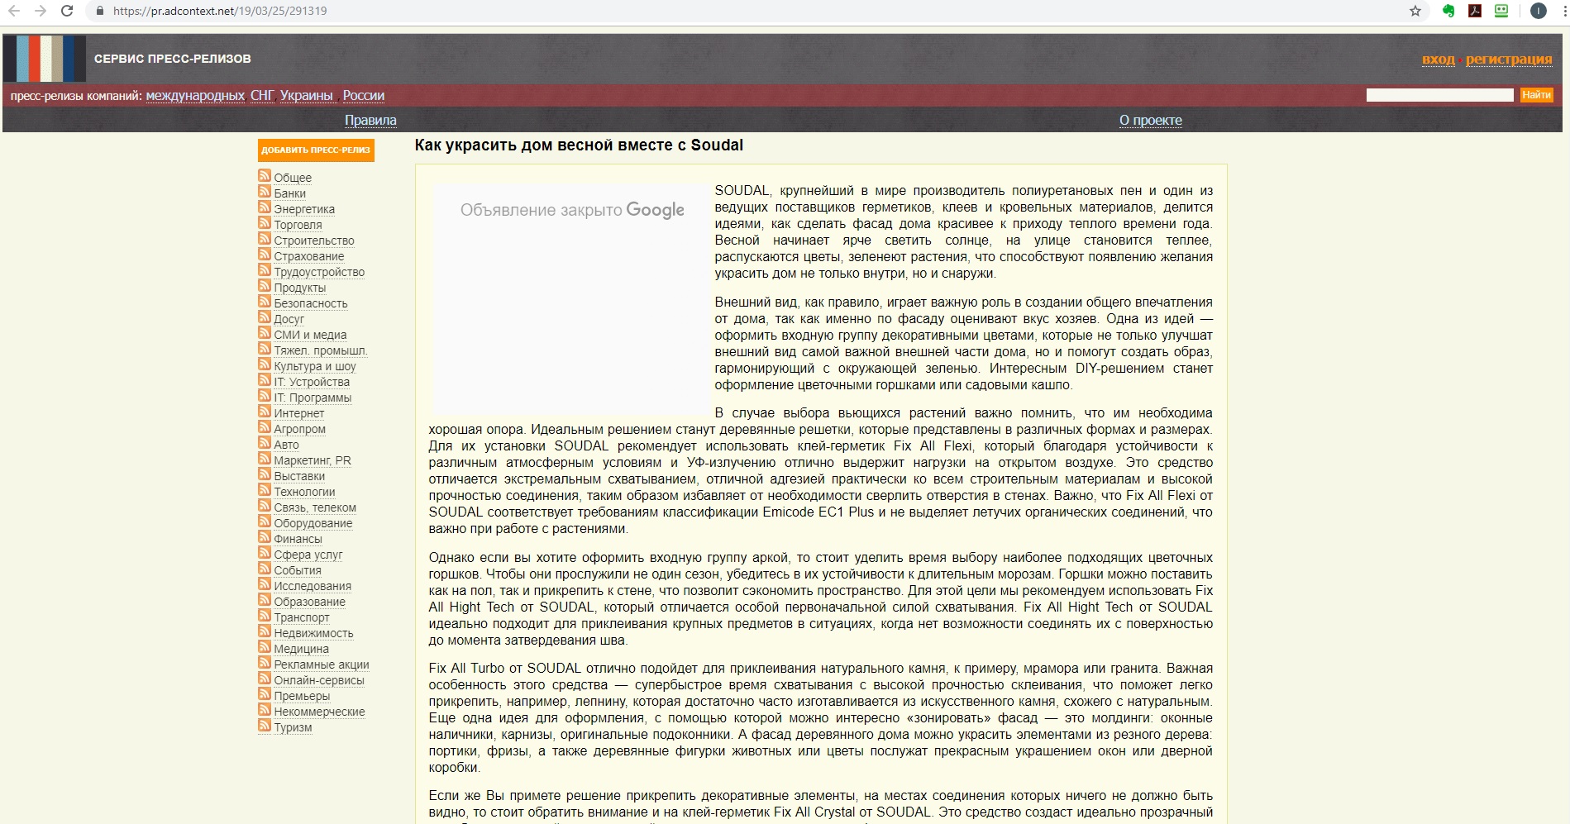Viewport: 1570px width, 824px height.
Task: Open the Сфера услуг category link
Action: [x=308, y=555]
